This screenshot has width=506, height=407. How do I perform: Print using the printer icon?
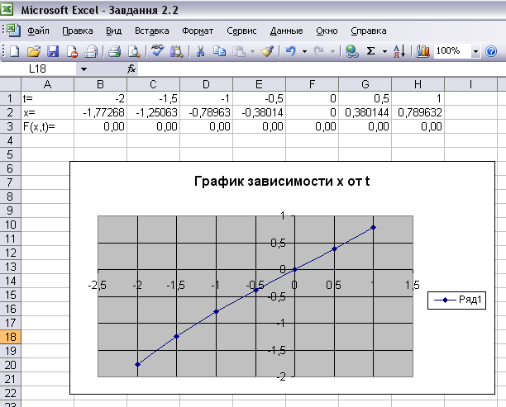pyautogui.click(x=115, y=51)
